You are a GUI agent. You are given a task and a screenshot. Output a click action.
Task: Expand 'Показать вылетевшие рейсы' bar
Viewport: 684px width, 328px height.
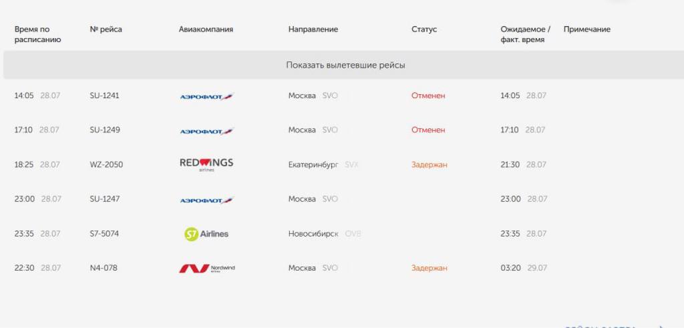tap(345, 65)
